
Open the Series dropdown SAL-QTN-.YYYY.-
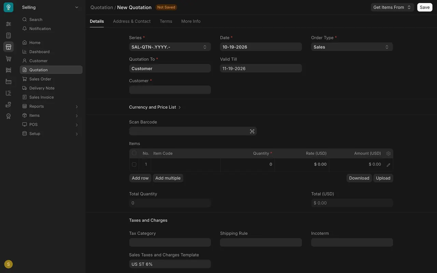(x=170, y=47)
